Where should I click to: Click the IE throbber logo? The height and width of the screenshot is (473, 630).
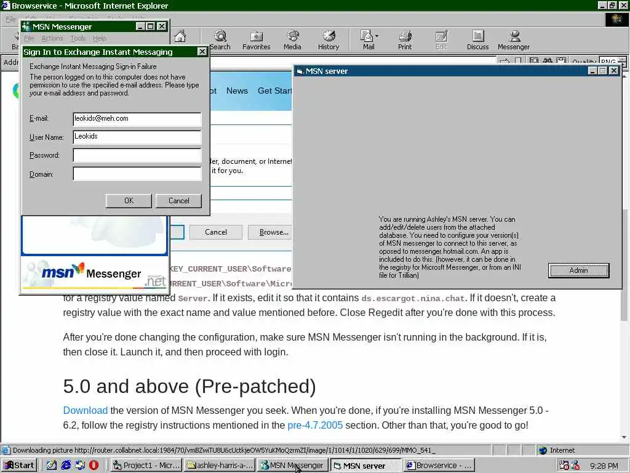(616, 19)
